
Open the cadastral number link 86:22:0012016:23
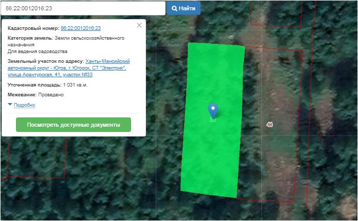[x=80, y=28]
